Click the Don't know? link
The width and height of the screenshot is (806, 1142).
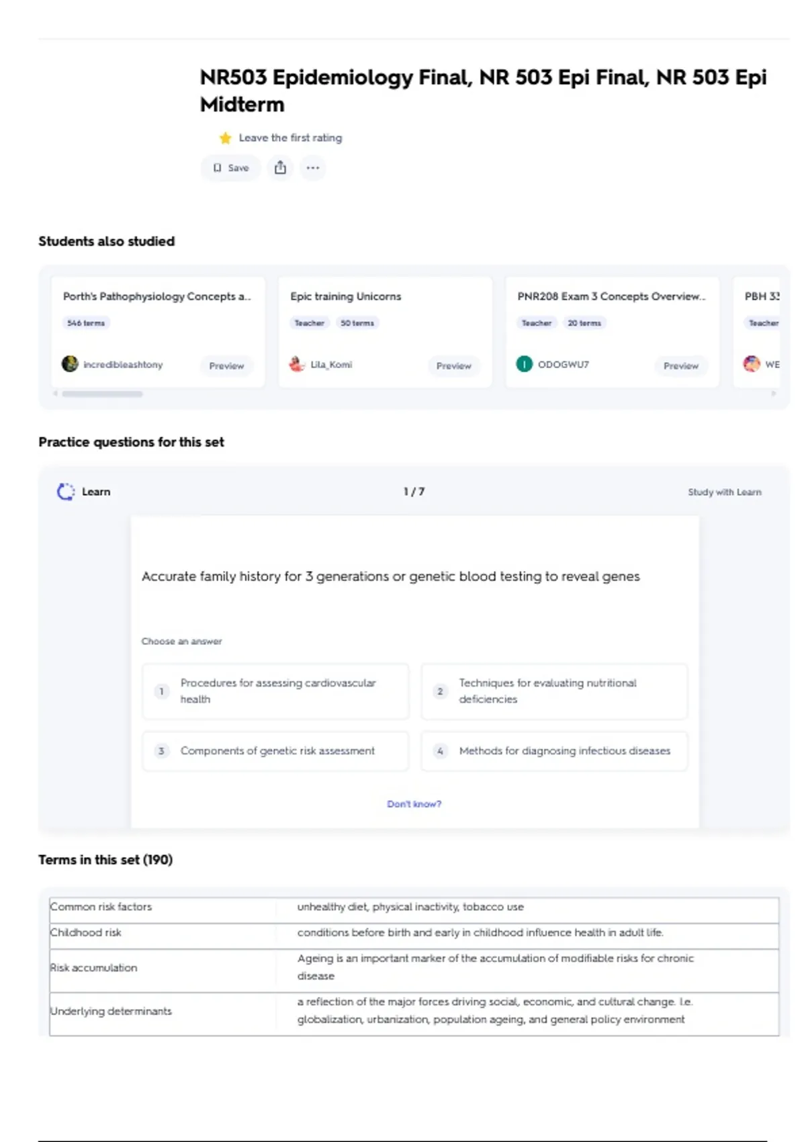[414, 804]
